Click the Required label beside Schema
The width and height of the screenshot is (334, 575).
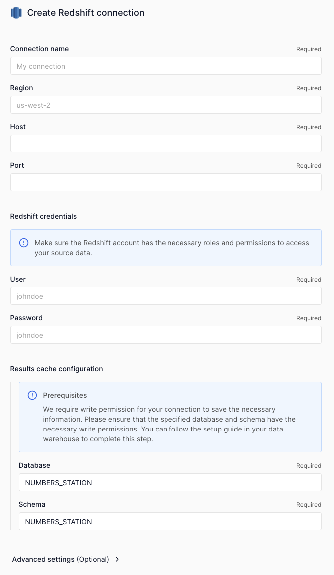pos(308,504)
